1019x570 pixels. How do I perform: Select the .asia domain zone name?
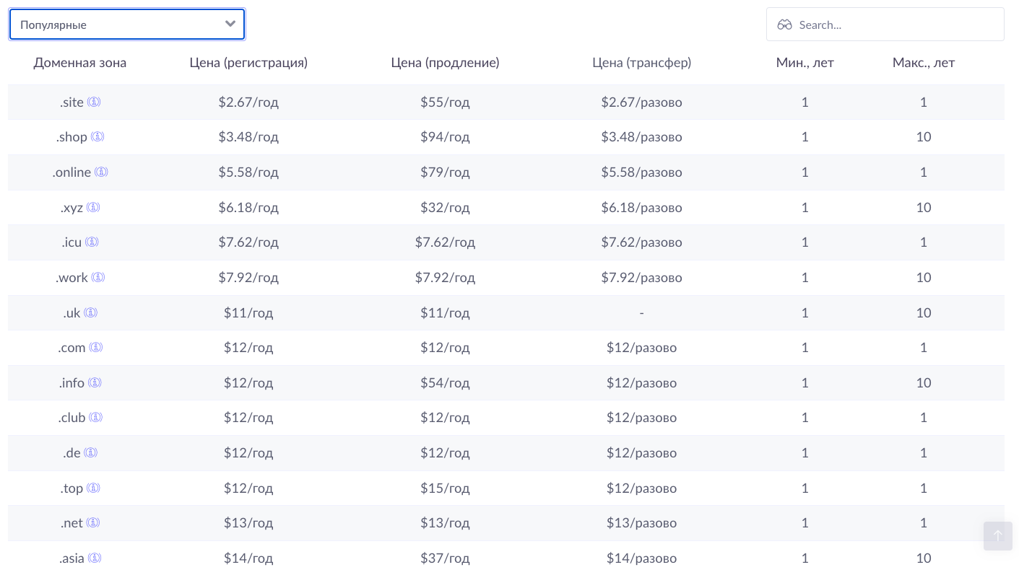[x=72, y=558]
